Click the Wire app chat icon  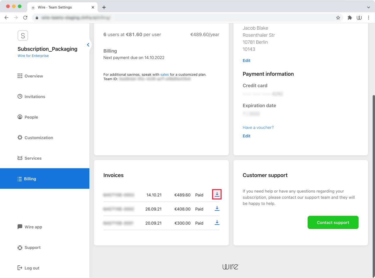[x=20, y=227]
